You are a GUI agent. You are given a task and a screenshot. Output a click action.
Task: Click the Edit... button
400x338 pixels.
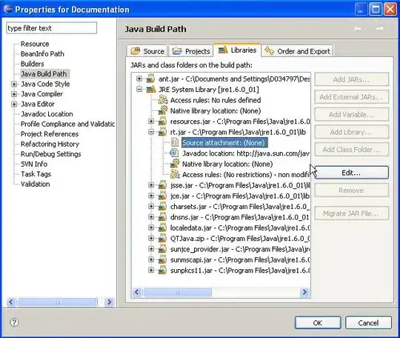tap(351, 173)
